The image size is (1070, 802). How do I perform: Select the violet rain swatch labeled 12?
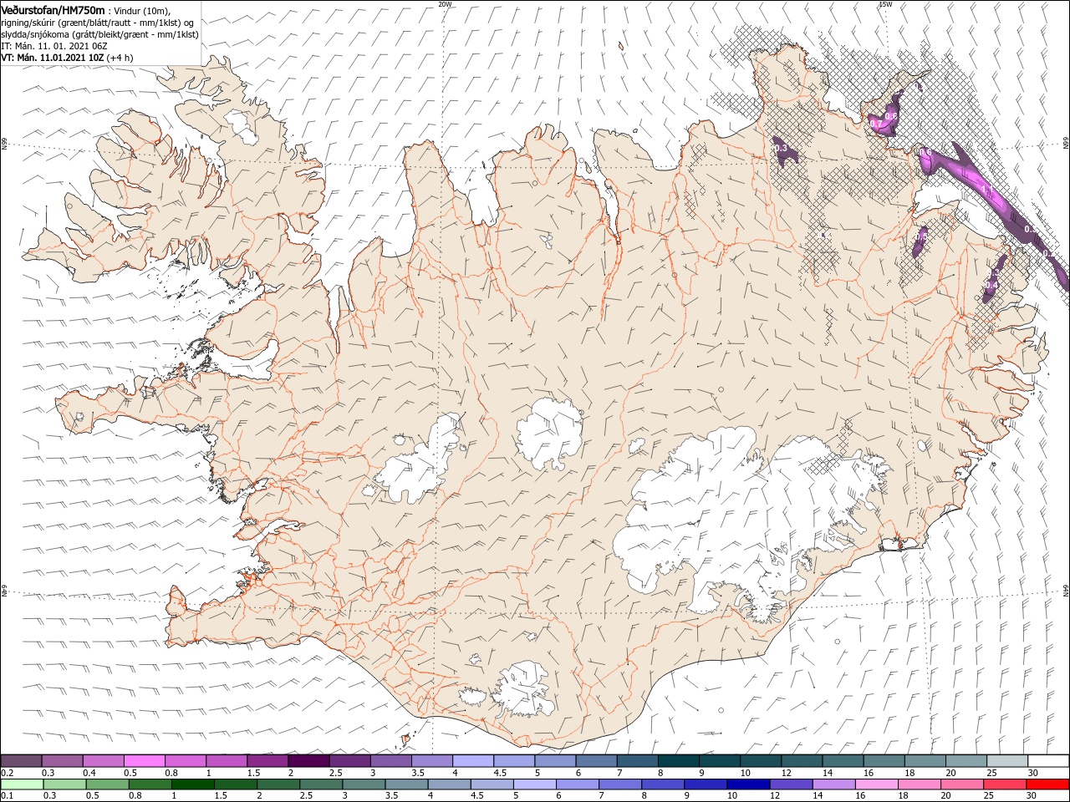(x=792, y=784)
